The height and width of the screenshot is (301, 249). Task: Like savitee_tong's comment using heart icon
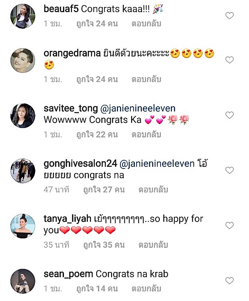(229, 115)
